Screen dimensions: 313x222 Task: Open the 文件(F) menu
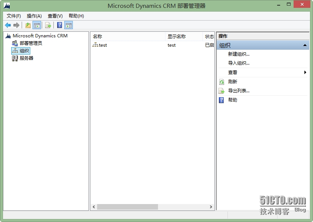point(14,16)
